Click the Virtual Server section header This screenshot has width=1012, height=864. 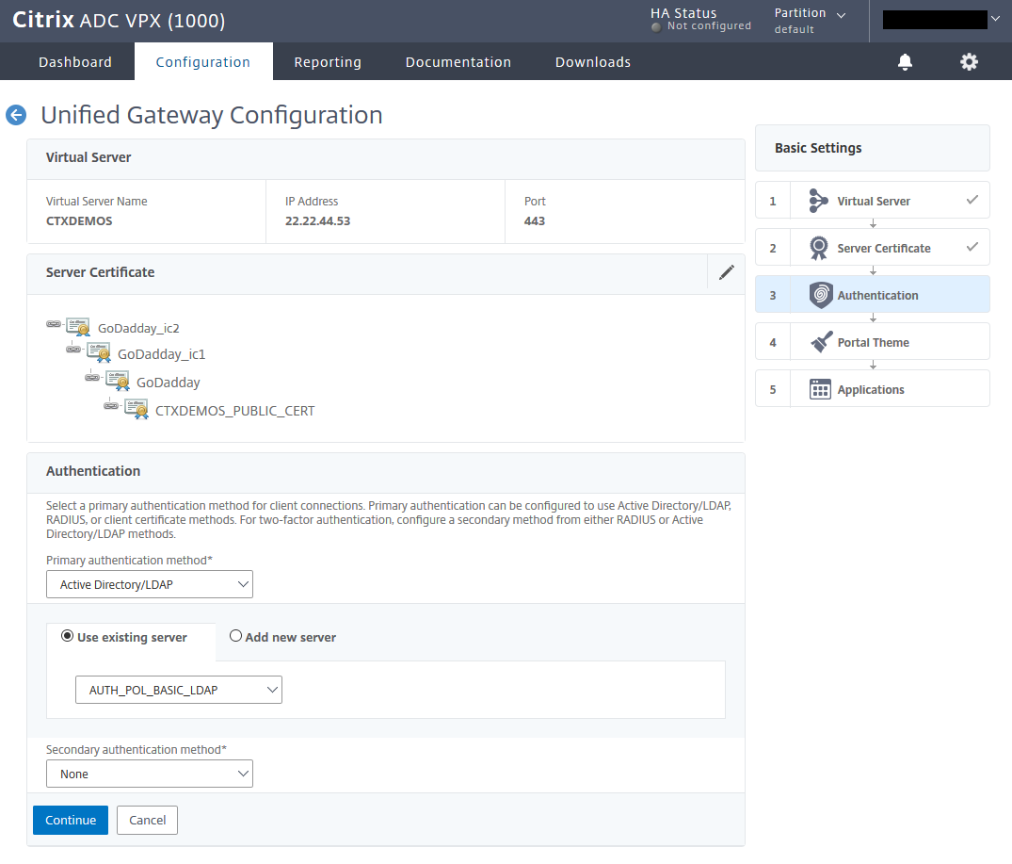pyautogui.click(x=386, y=157)
